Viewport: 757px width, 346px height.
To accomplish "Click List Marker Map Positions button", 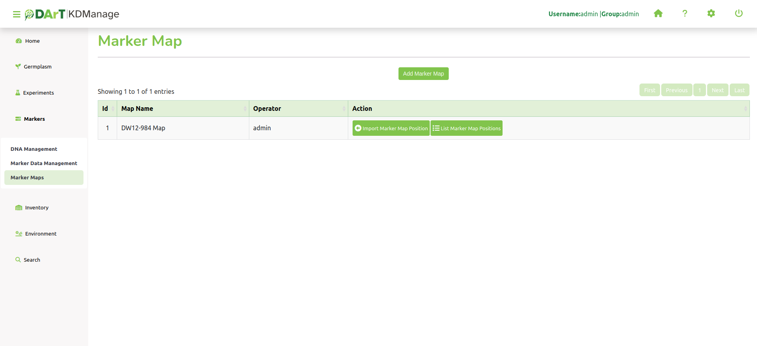I will click(x=466, y=128).
